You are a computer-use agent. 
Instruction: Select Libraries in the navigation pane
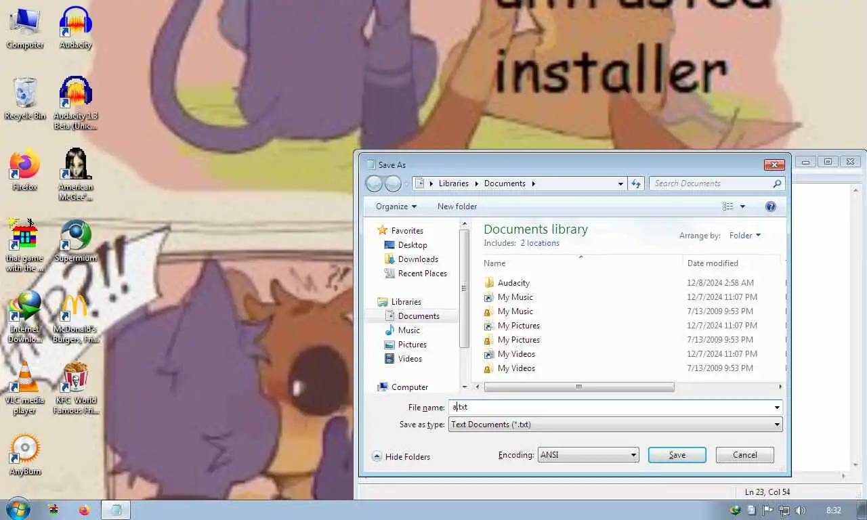406,302
